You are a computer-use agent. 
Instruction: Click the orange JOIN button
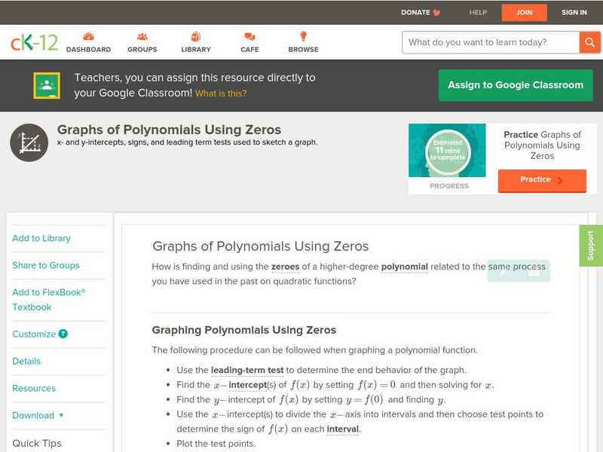point(524,13)
